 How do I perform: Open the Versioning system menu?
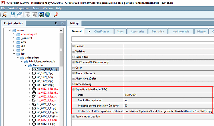[19, 9]
